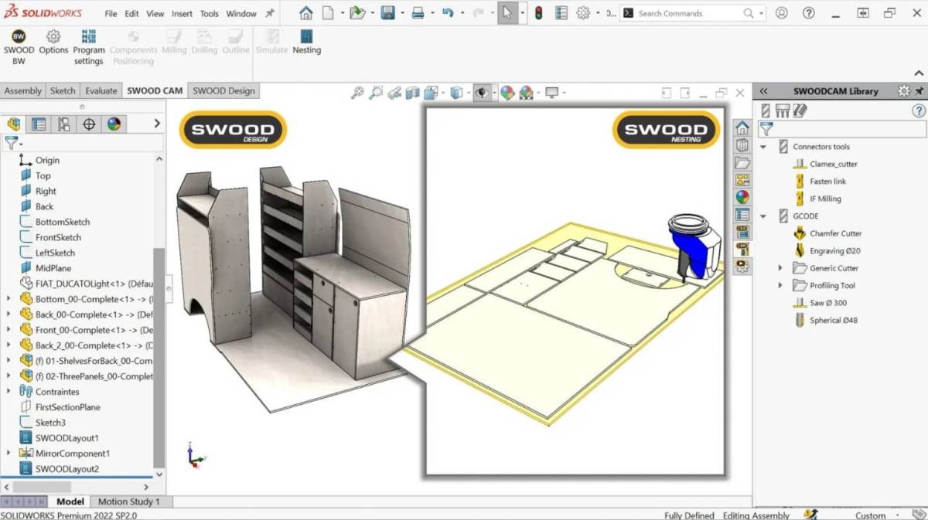Click the Open file folder icon
Image resolution: width=928 pixels, height=520 pixels.
(x=357, y=13)
